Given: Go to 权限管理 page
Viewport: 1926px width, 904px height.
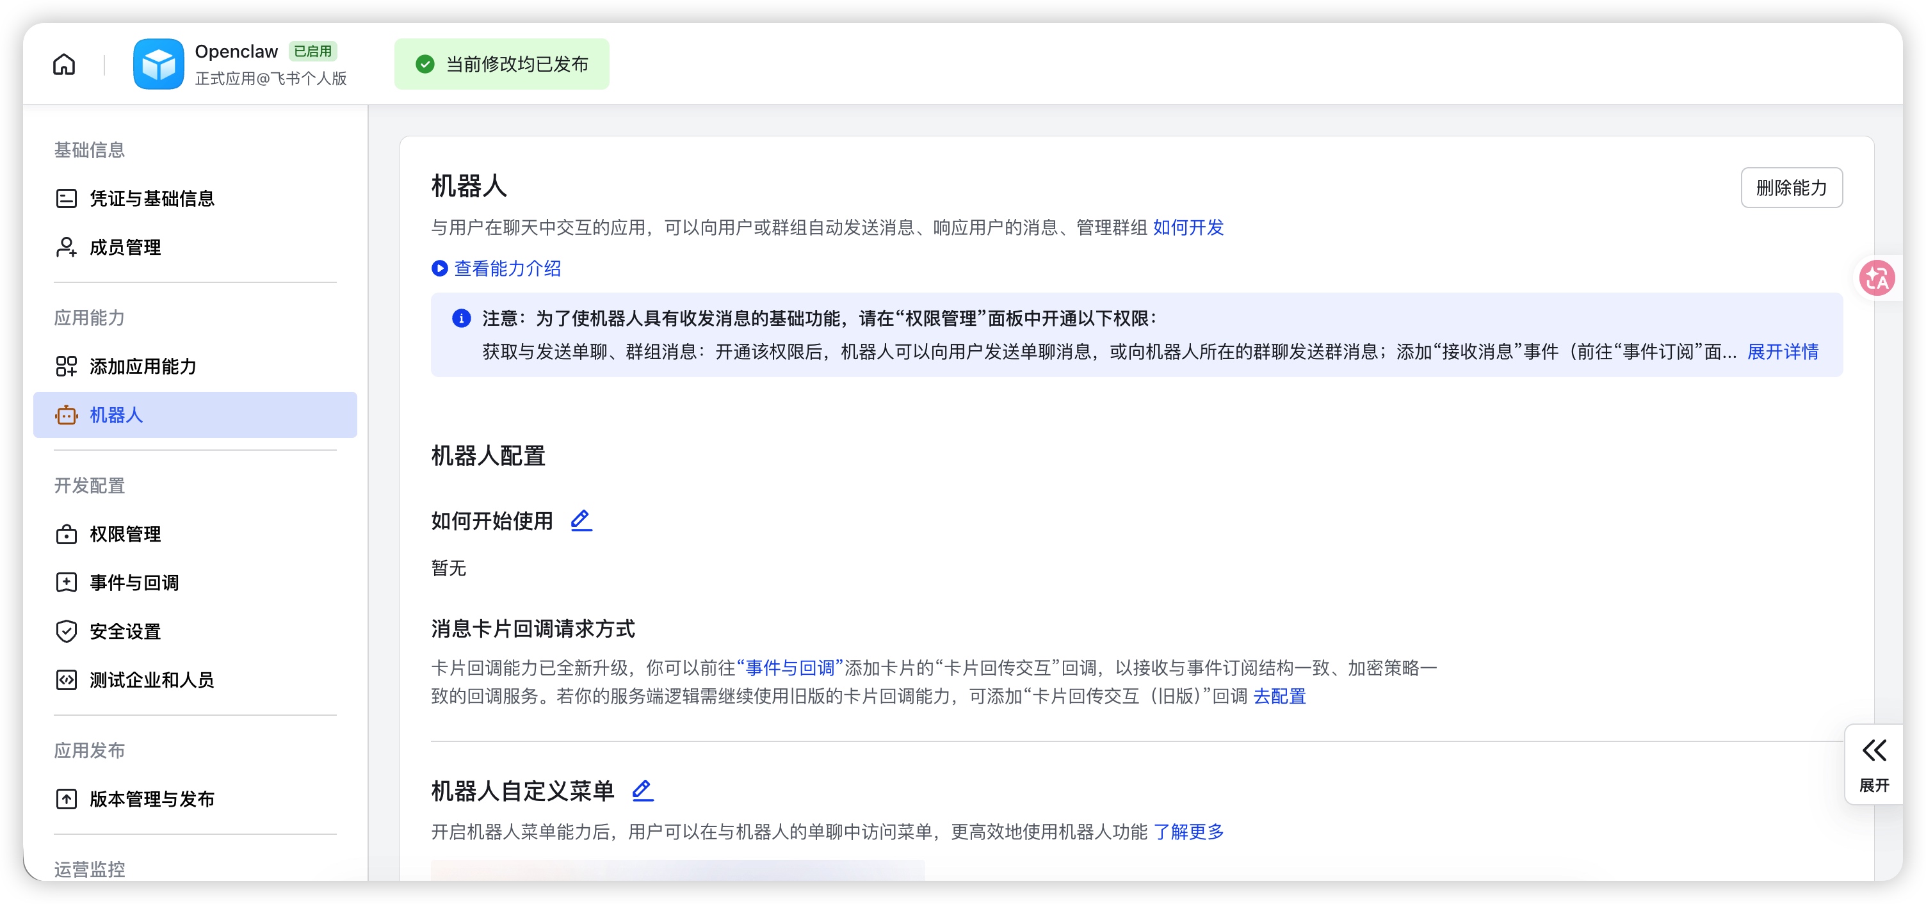Looking at the screenshot, I should [x=125, y=534].
